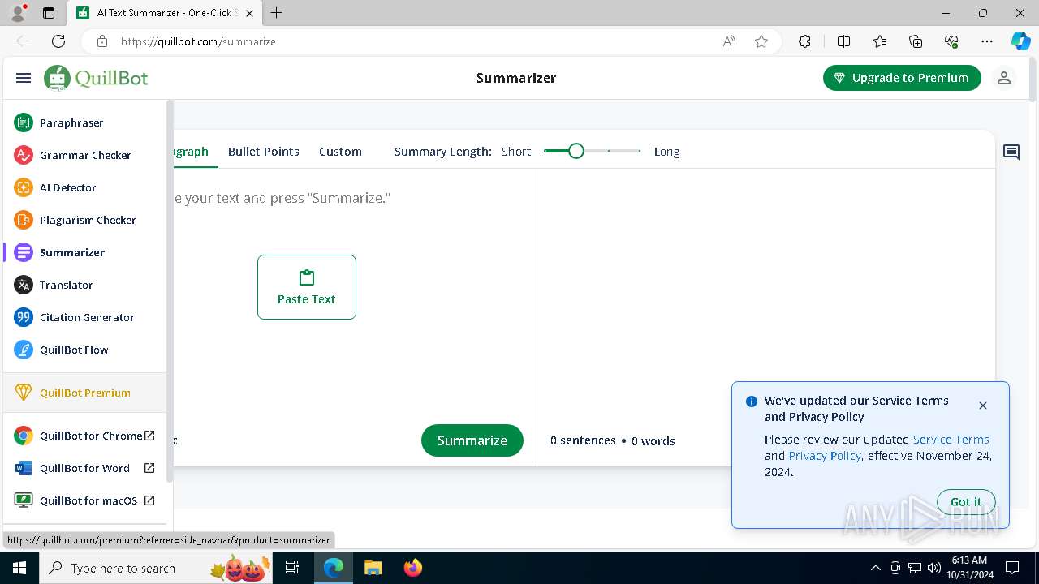Click the browser refresh icon

tap(58, 41)
